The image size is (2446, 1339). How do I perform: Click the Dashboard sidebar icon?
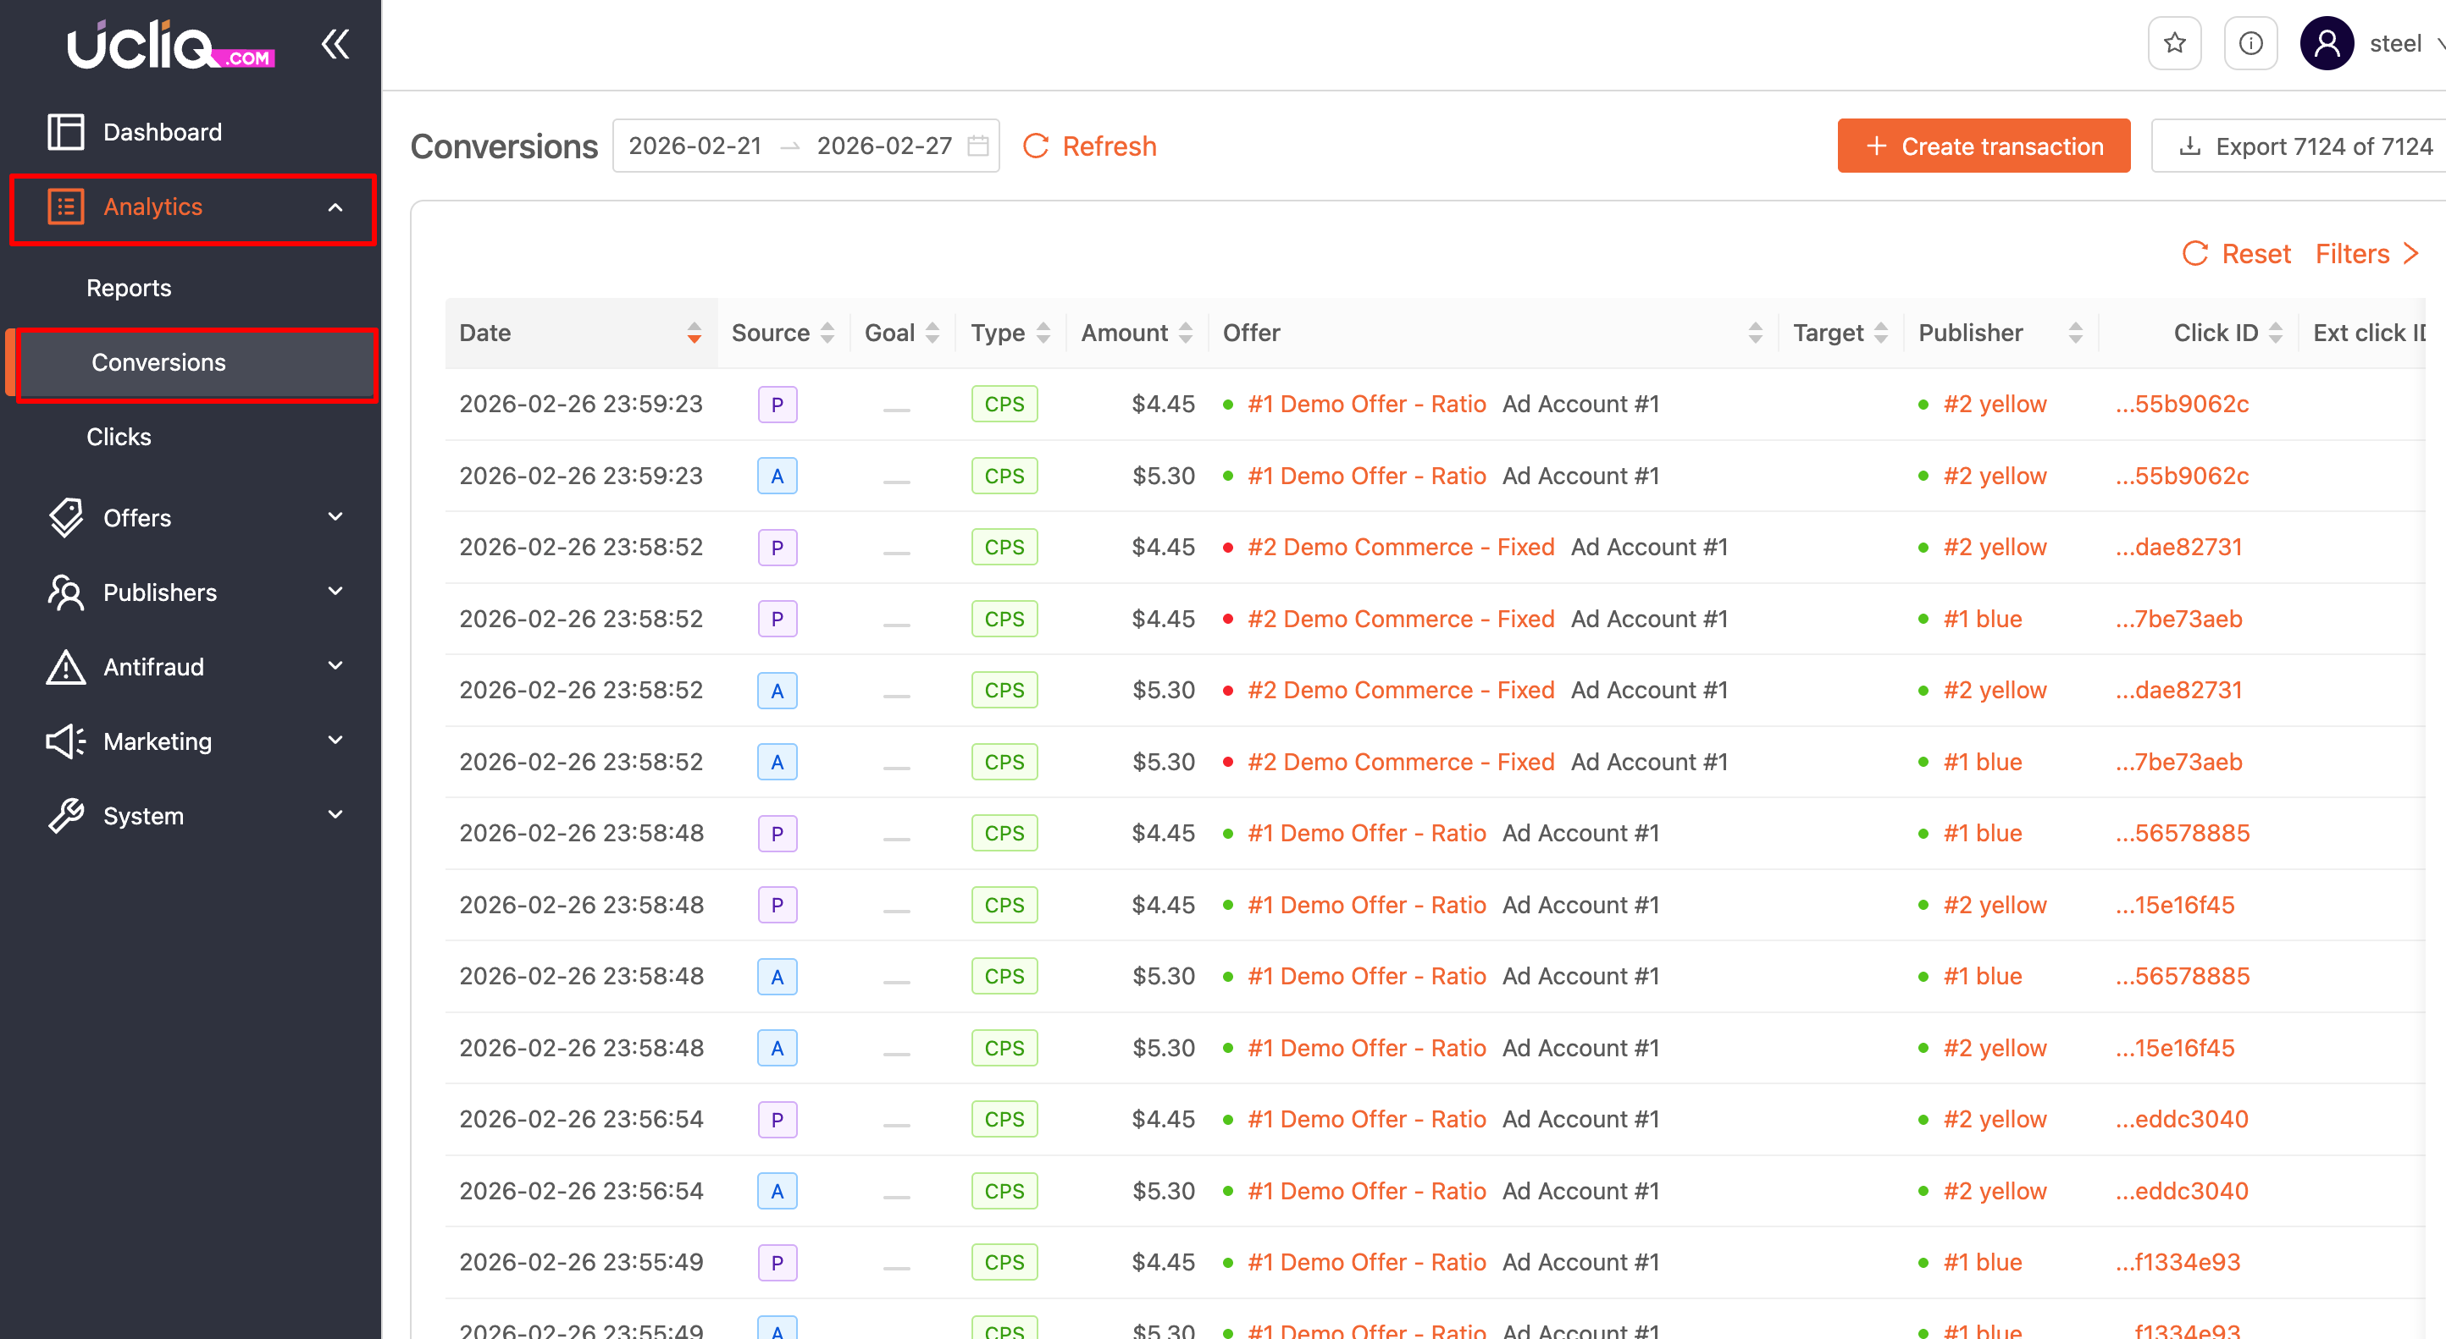[65, 132]
